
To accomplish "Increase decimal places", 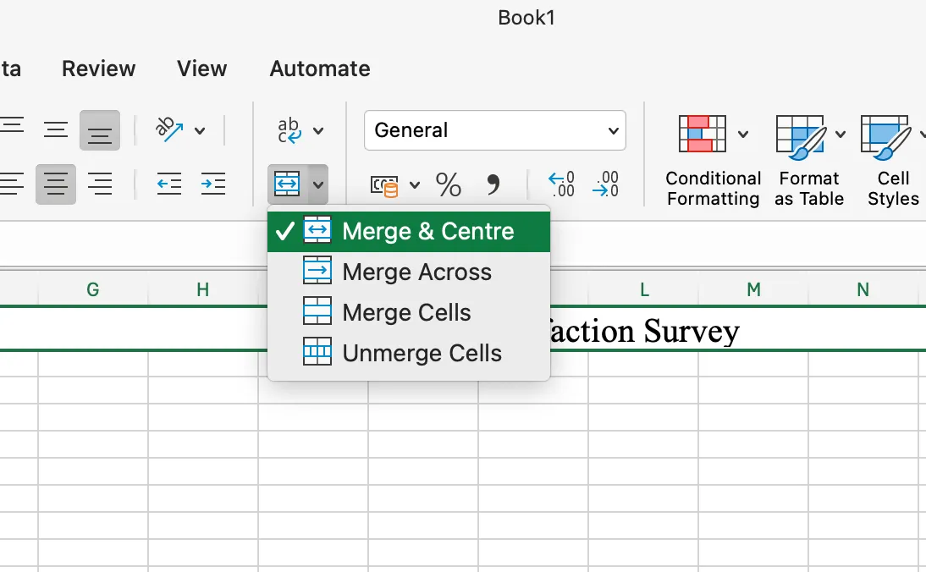I will point(561,184).
